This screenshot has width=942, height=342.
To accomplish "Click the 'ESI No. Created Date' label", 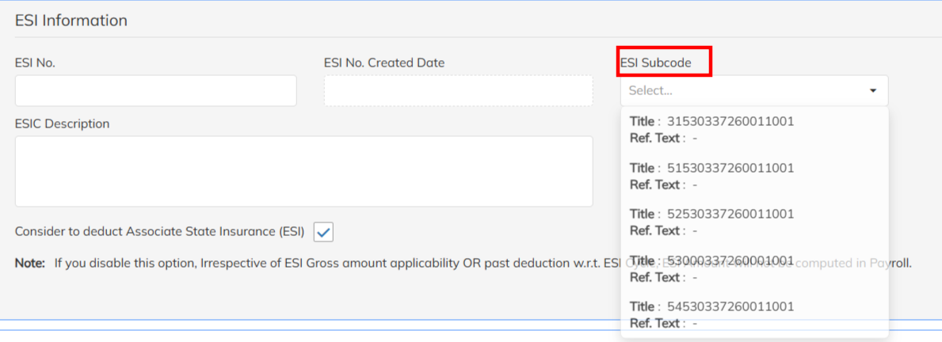I will coord(384,63).
